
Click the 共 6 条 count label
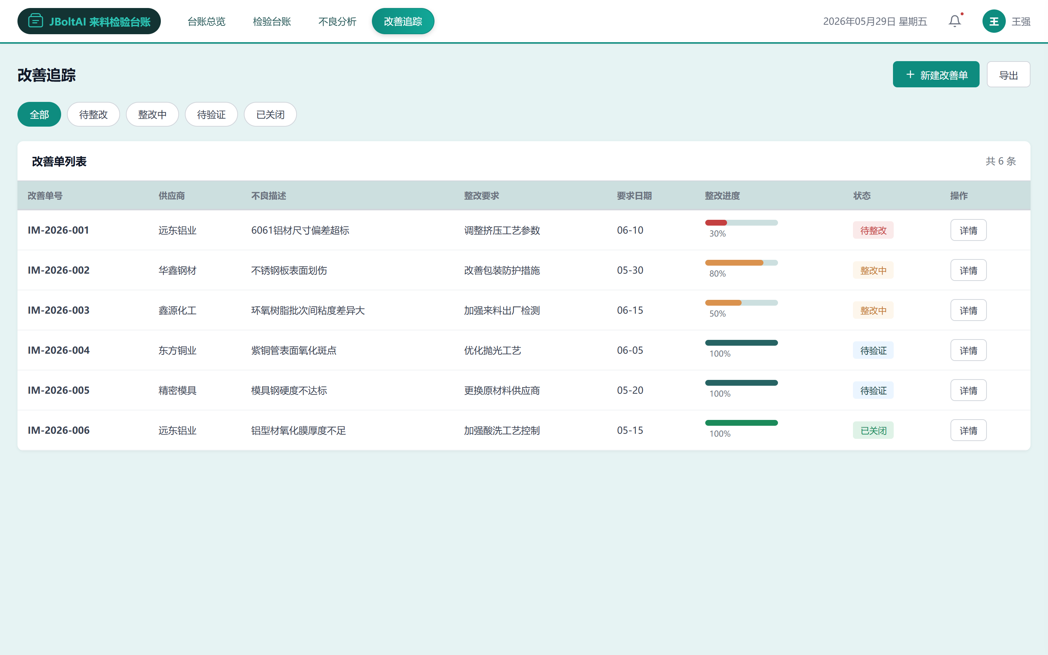tap(1000, 161)
